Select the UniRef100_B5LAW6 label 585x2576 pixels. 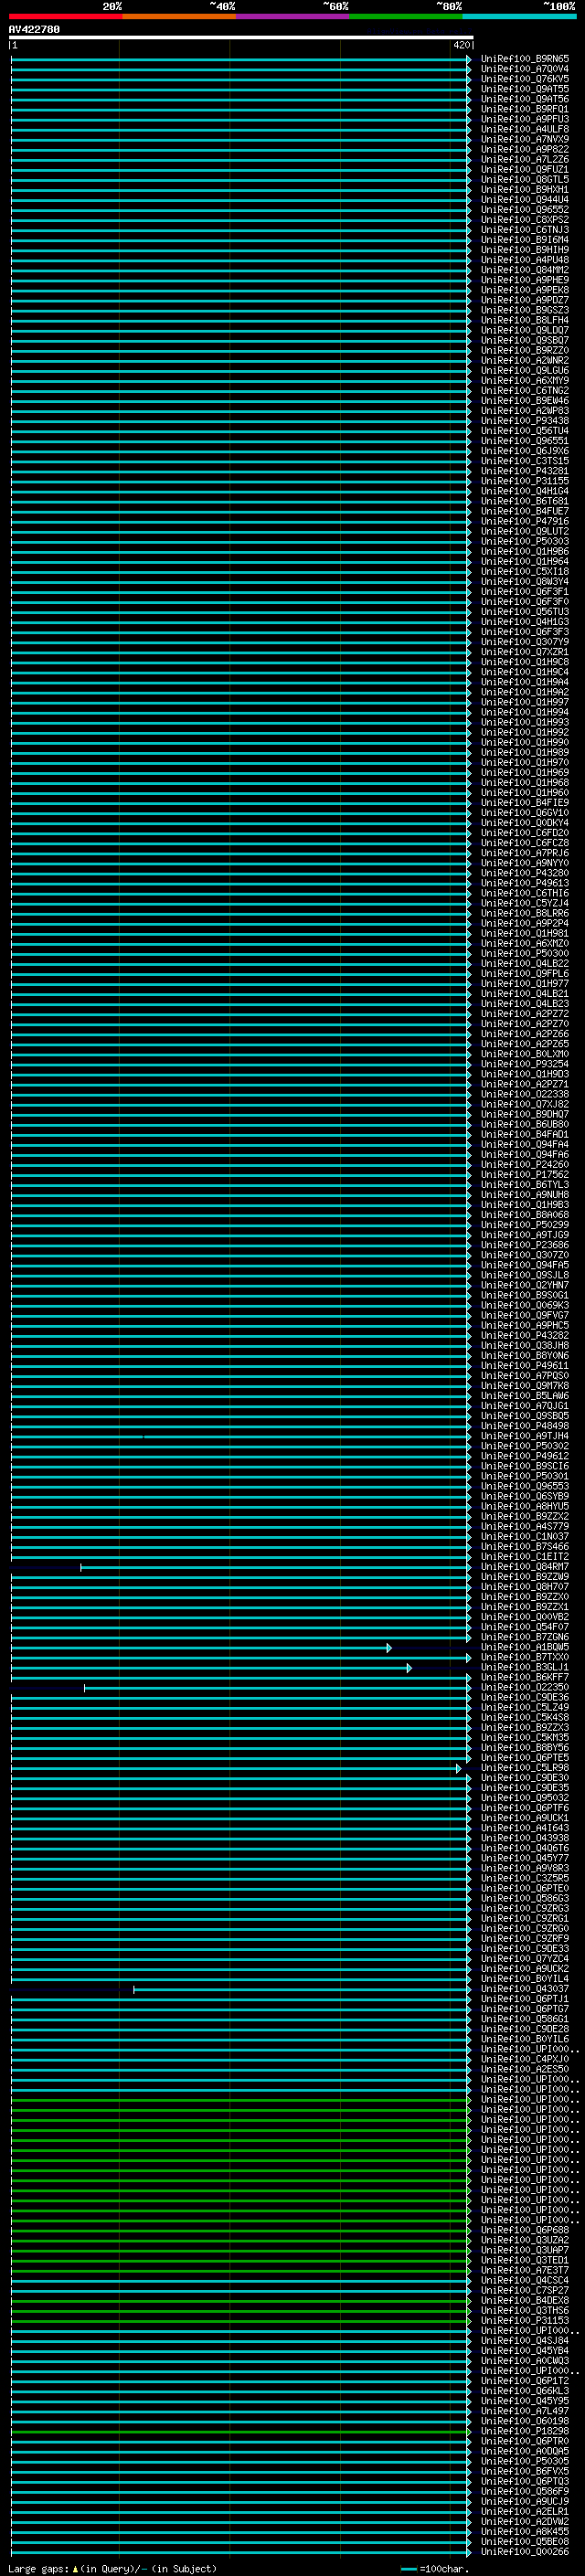[x=525, y=1396]
